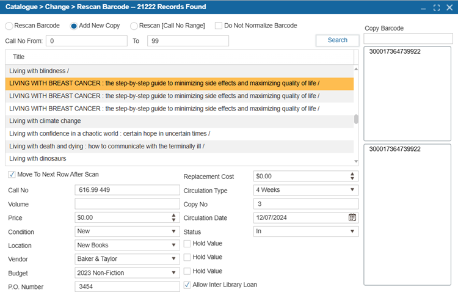Click the Call No From field
458x295 pixels.
click(87, 41)
